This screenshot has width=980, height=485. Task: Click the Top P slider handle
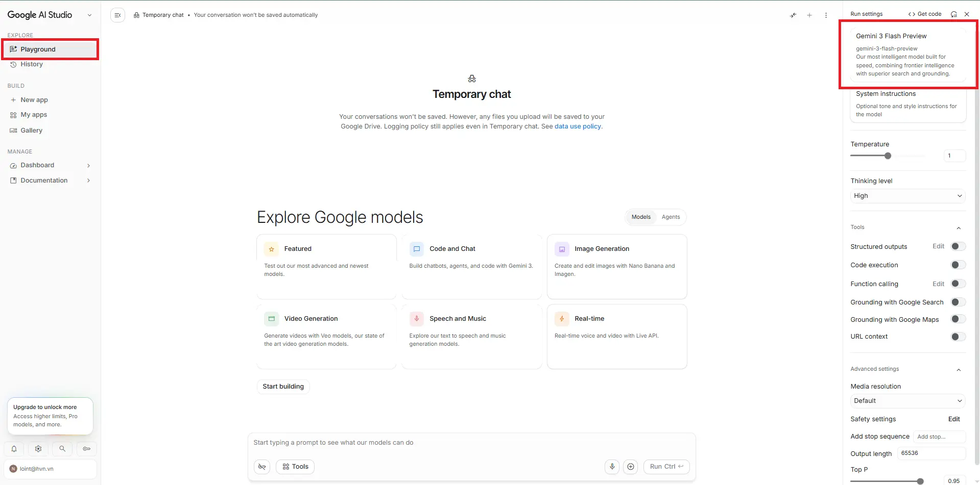[920, 481]
